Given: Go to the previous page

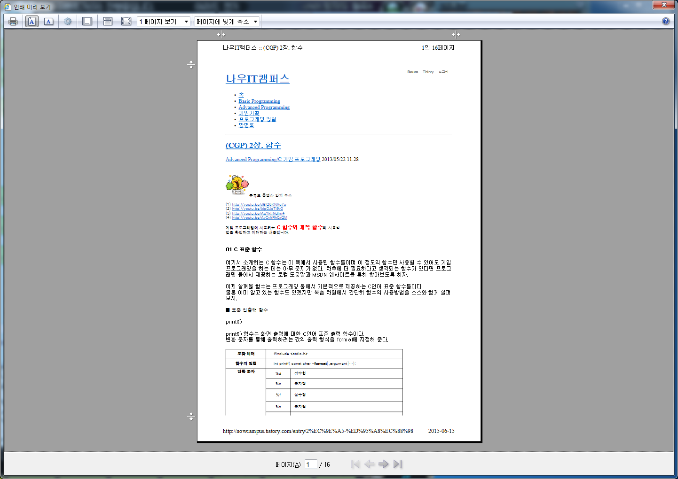Looking at the screenshot, I should (x=370, y=464).
